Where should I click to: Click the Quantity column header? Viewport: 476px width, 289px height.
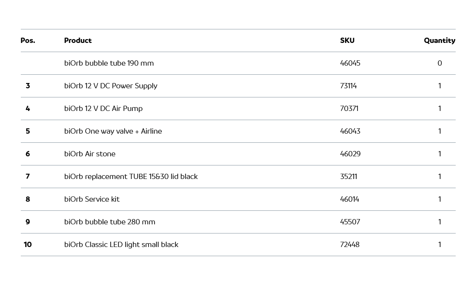click(x=439, y=41)
